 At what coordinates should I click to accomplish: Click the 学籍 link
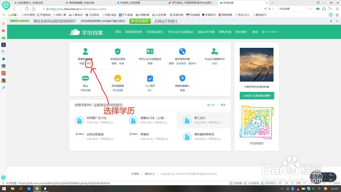click(81, 63)
